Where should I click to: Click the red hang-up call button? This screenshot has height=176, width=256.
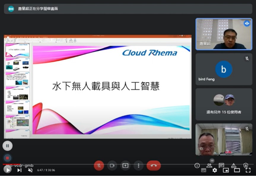[x=154, y=166]
